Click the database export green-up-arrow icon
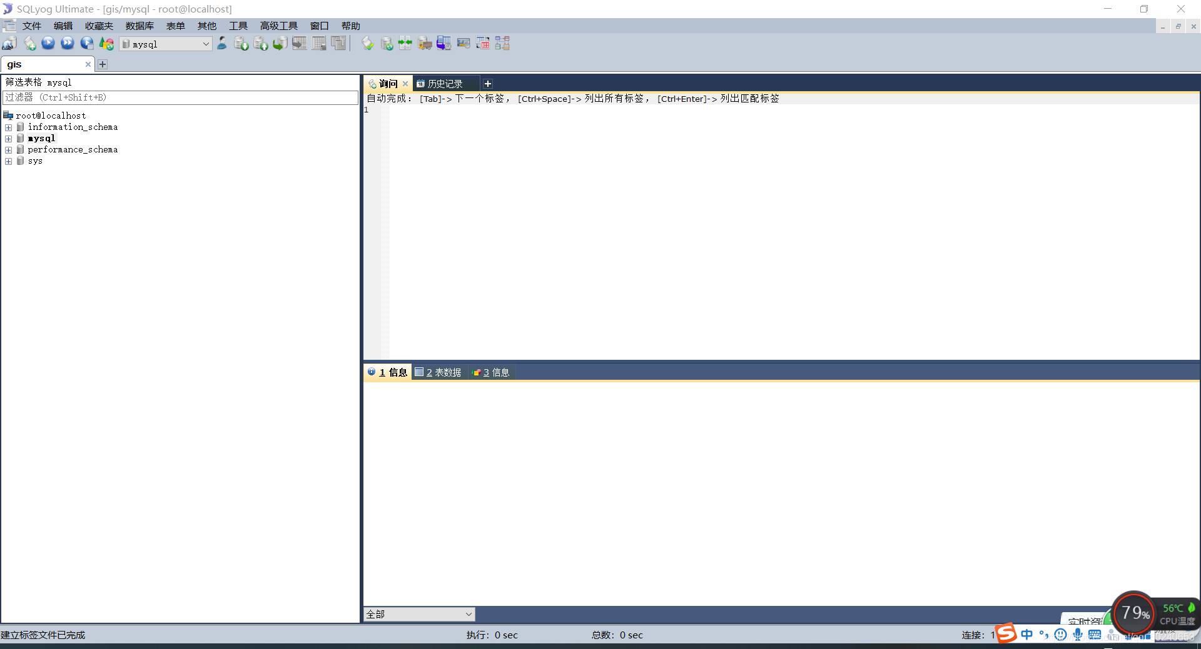 point(261,44)
